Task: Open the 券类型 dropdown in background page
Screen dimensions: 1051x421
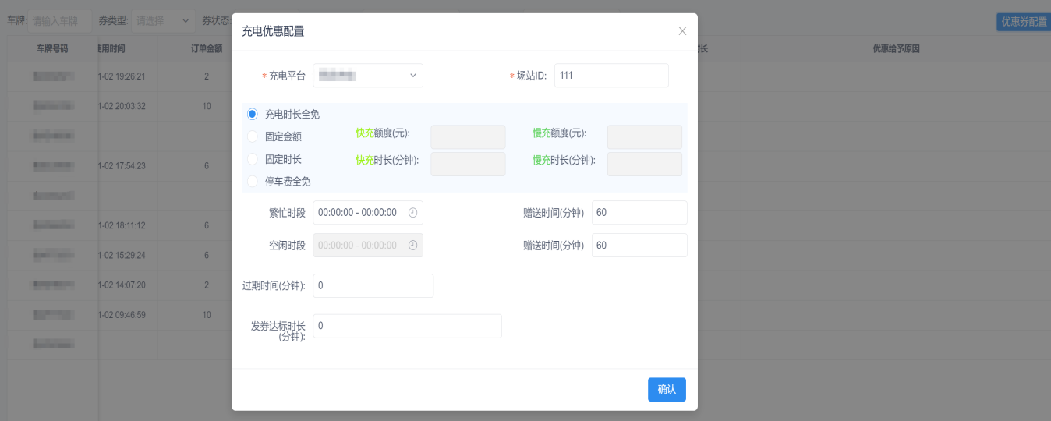Action: pyautogui.click(x=164, y=21)
